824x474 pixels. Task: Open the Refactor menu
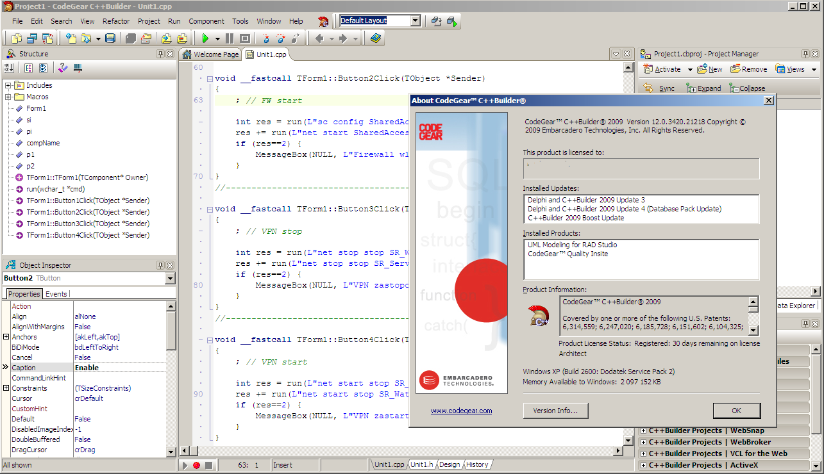116,21
